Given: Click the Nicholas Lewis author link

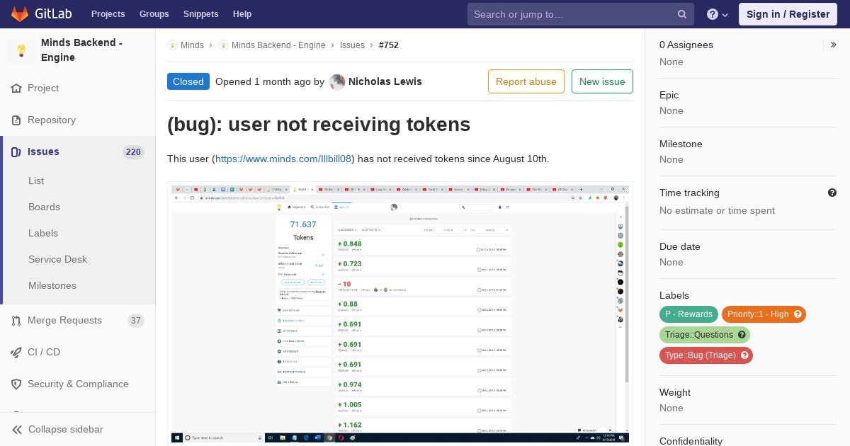Looking at the screenshot, I should coord(385,81).
